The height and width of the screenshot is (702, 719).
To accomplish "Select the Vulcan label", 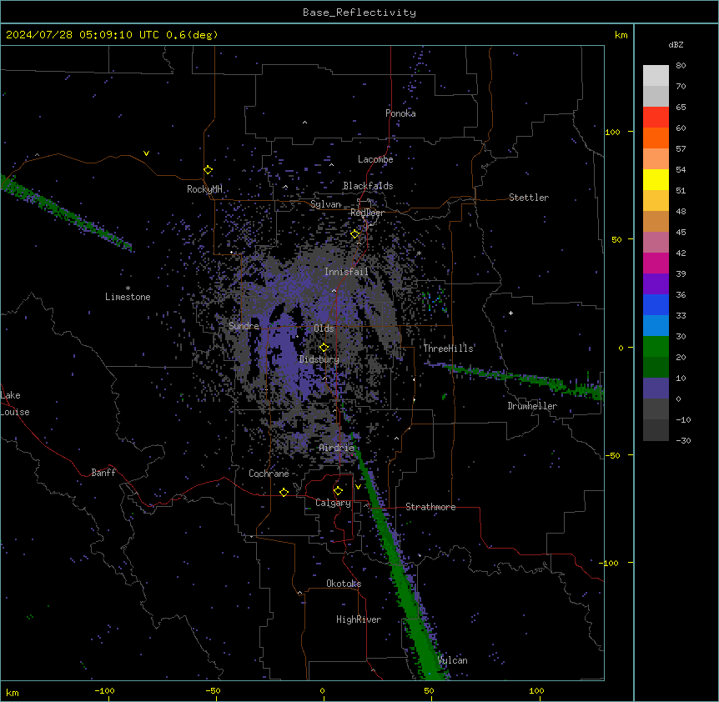I will (453, 660).
